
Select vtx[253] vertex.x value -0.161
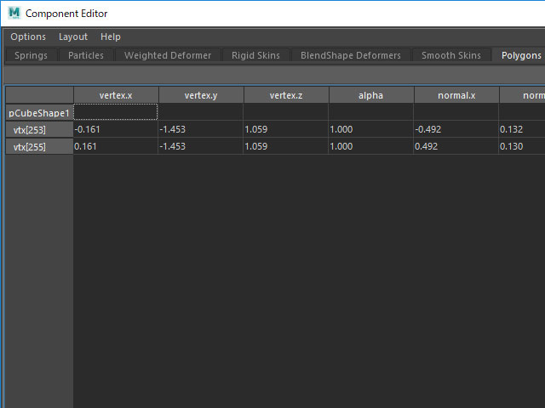[116, 129]
